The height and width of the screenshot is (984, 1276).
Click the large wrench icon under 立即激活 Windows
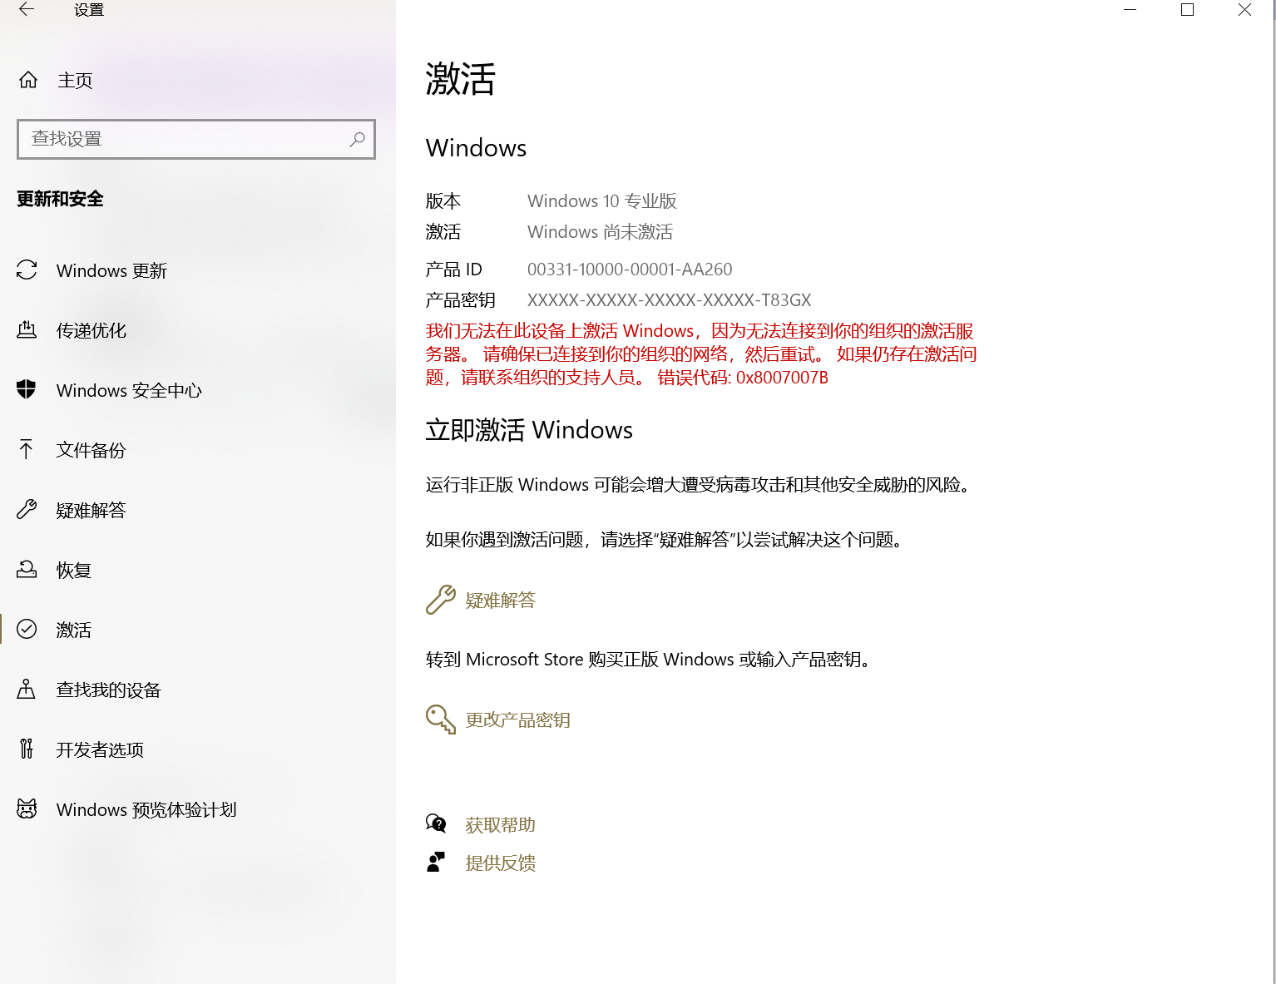click(x=441, y=600)
